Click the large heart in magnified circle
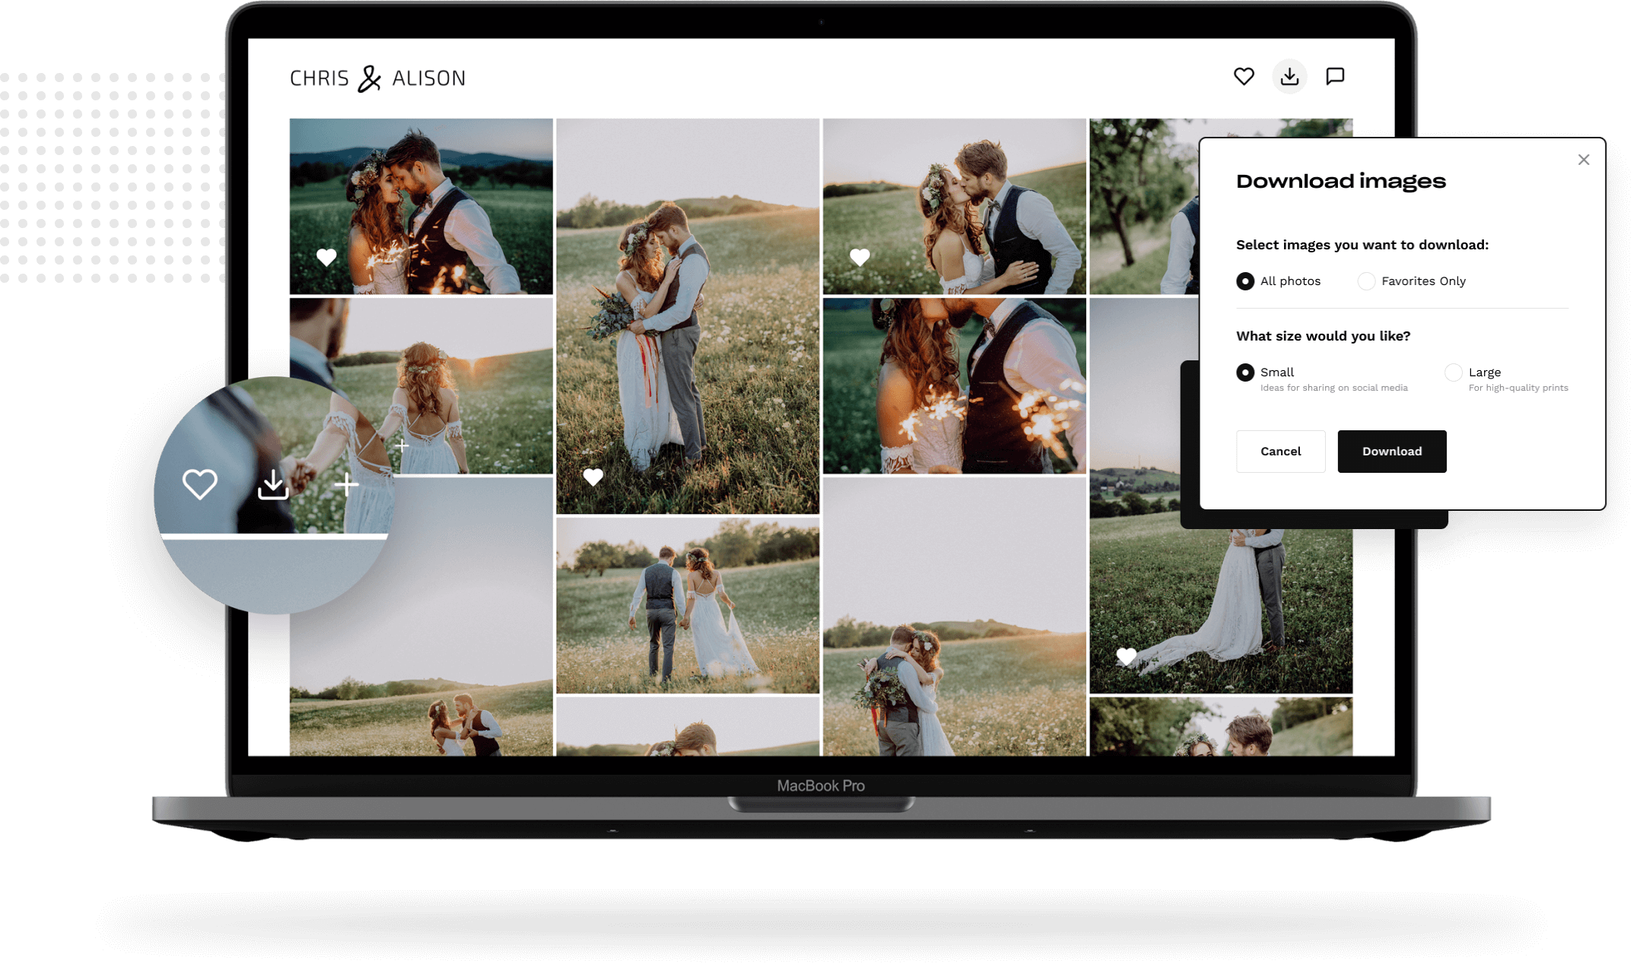Screen dimensions: 1643x970 tap(200, 483)
